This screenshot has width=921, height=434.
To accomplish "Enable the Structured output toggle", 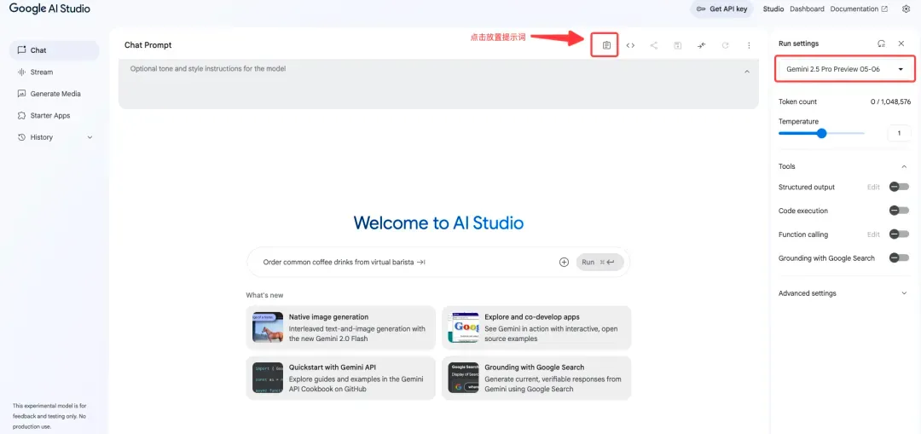I will point(899,187).
